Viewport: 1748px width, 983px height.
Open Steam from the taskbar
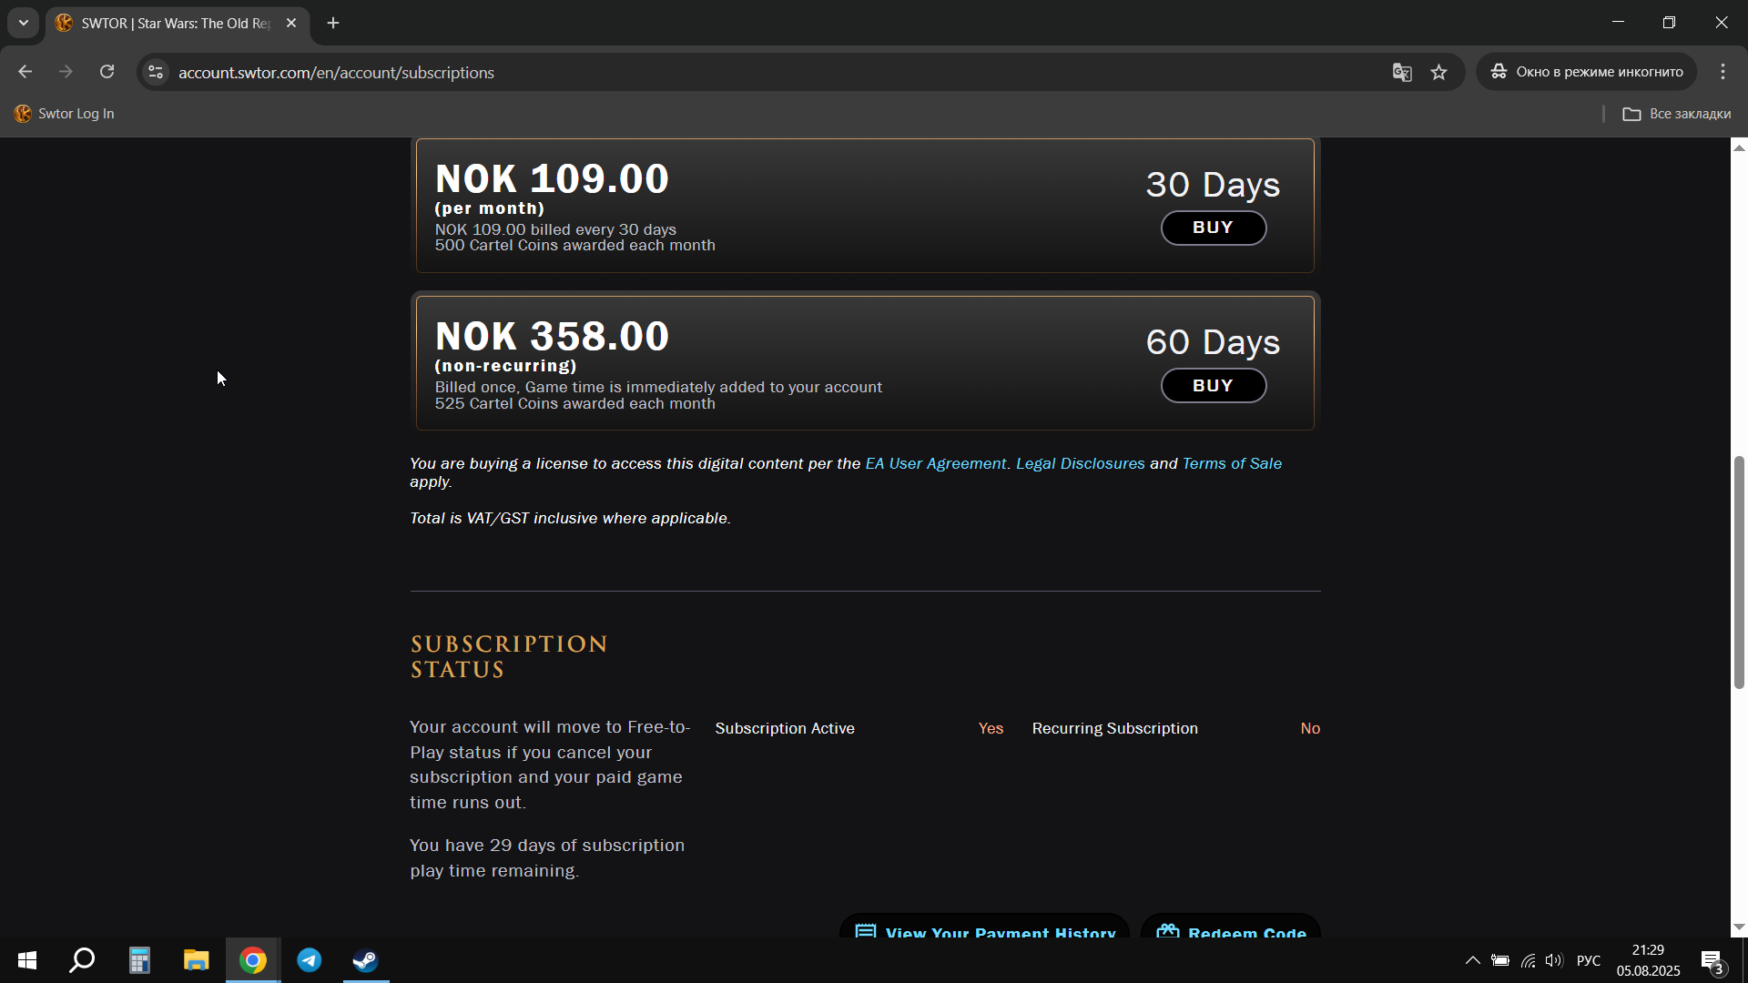tap(366, 960)
